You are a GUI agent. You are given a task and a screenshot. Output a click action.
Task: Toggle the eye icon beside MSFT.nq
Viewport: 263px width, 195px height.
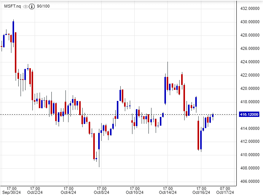click(25, 6)
